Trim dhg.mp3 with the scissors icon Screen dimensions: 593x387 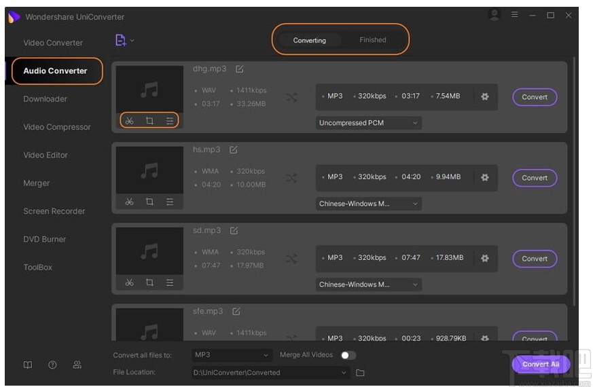pos(129,121)
